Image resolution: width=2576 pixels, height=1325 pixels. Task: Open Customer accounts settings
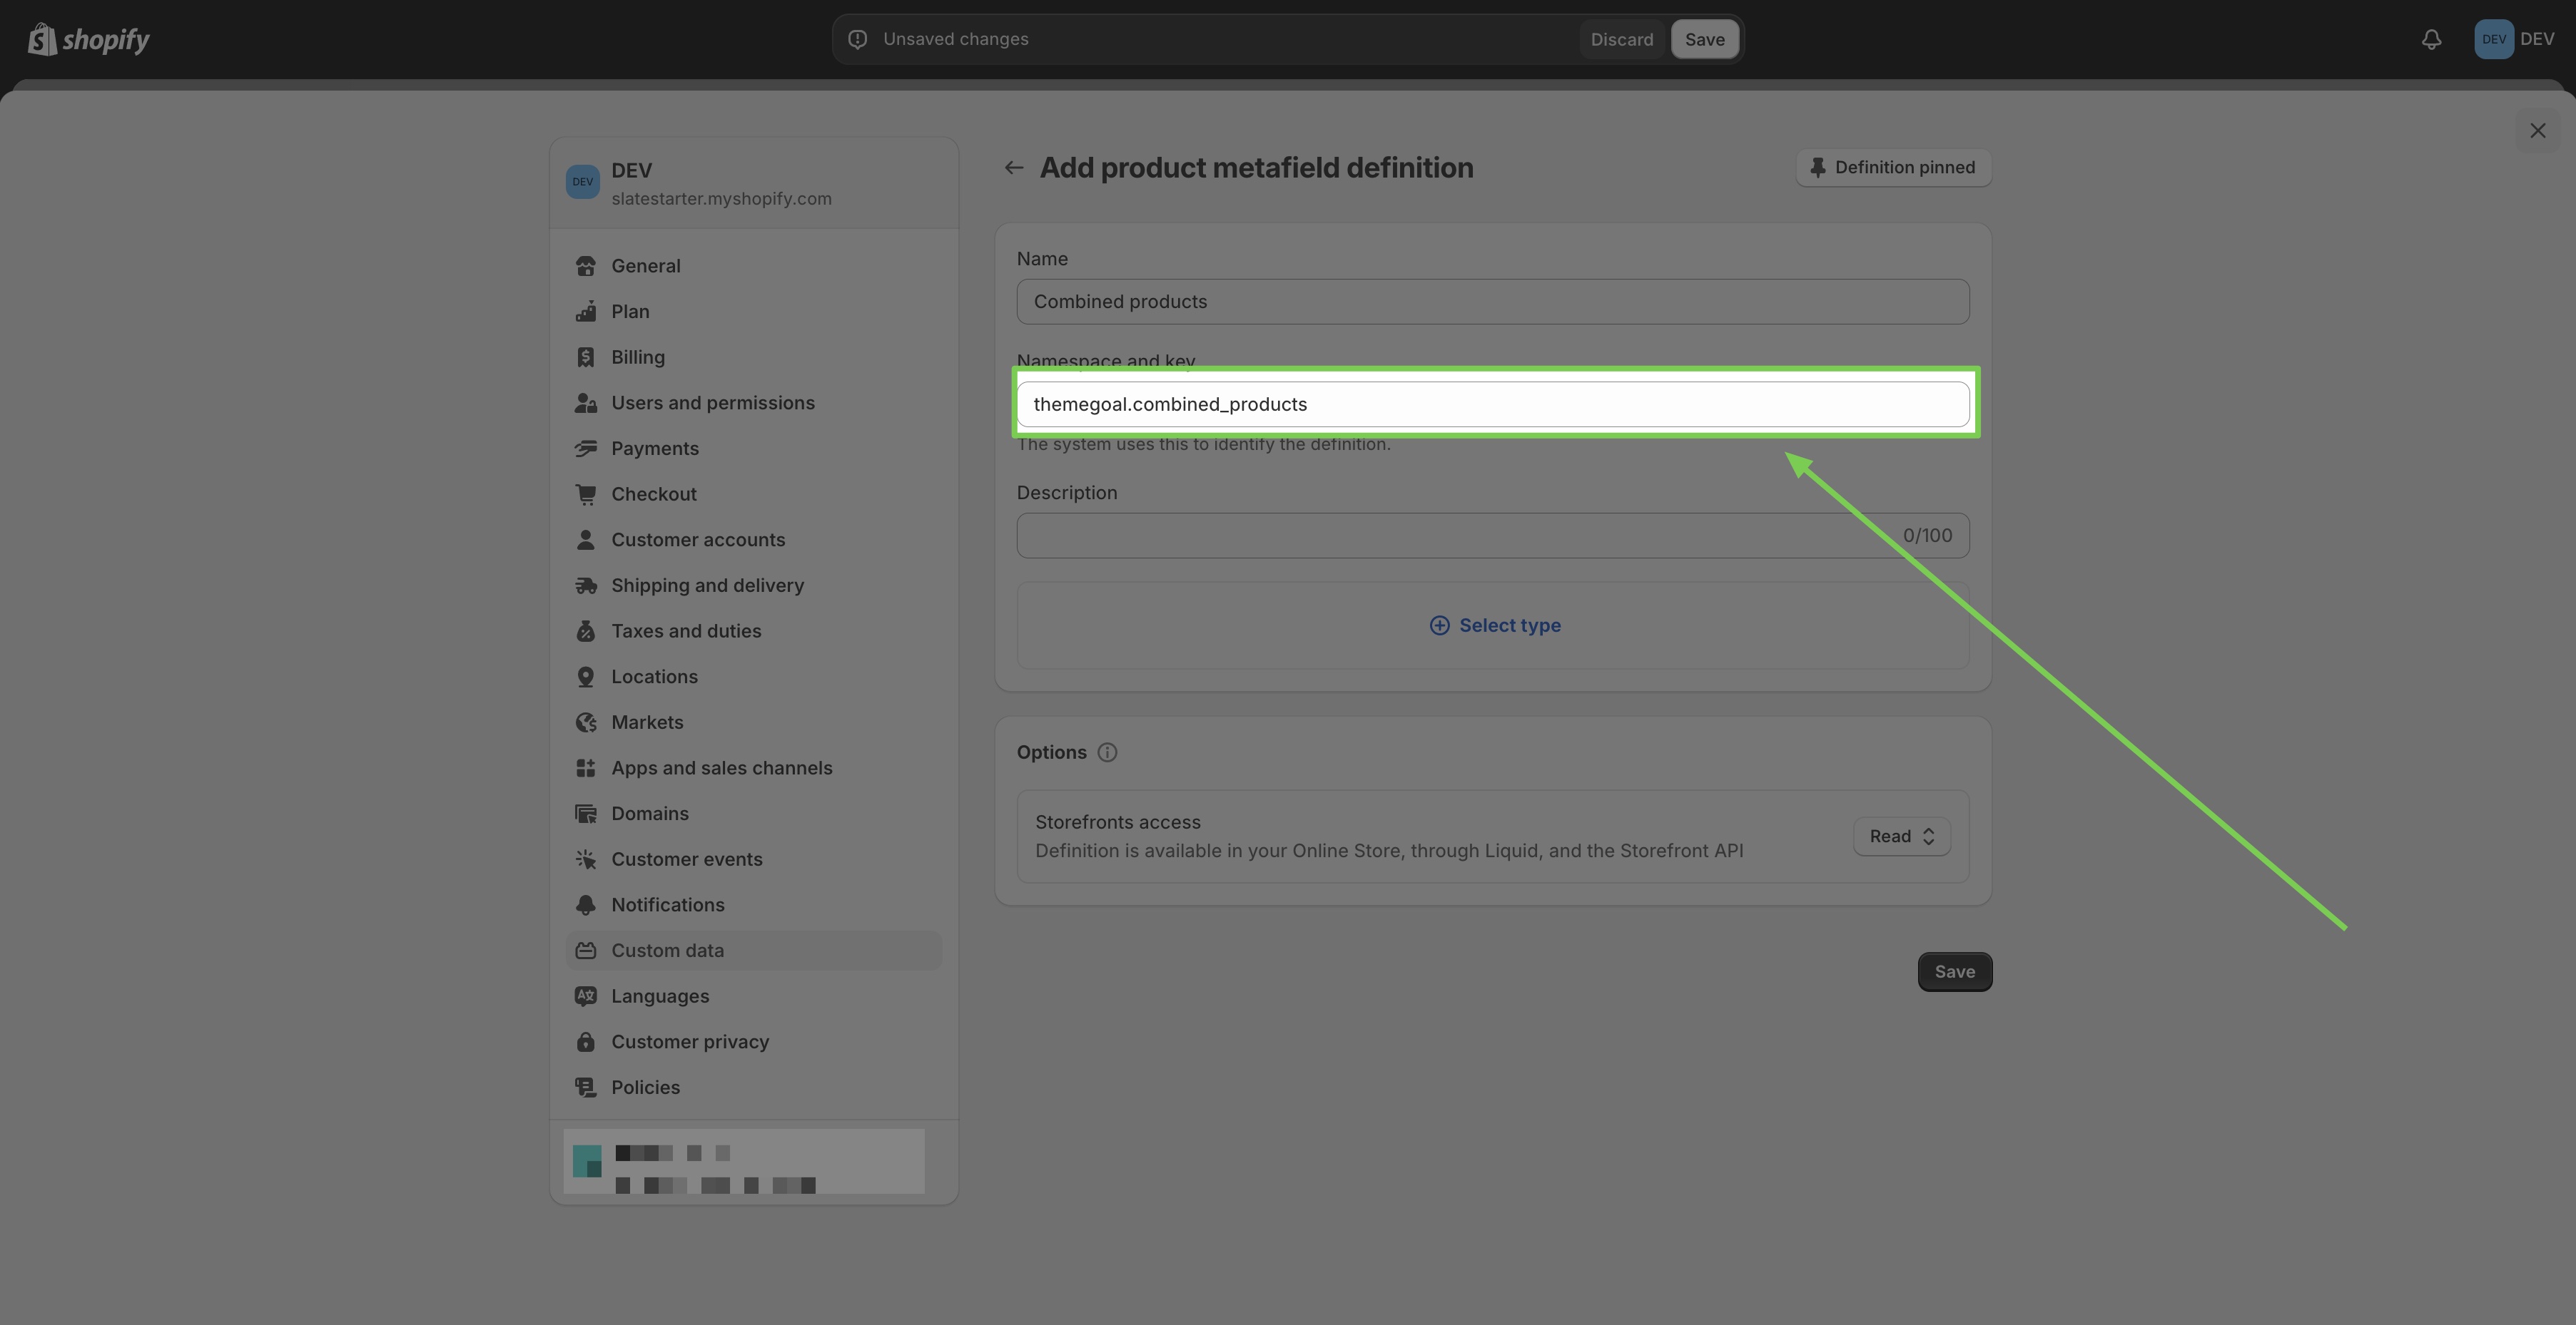click(754, 540)
